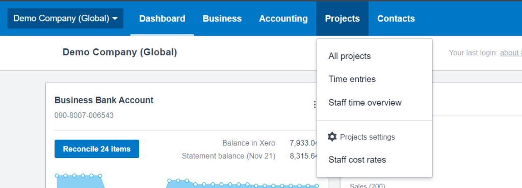The image size is (522, 188).
Task: Open the Business menu
Action: coord(222,19)
